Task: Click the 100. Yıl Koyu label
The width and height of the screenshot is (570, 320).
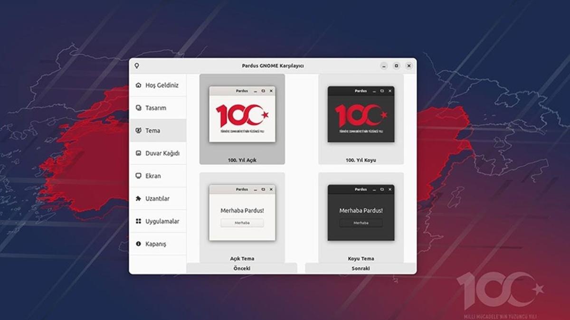Action: [361, 160]
